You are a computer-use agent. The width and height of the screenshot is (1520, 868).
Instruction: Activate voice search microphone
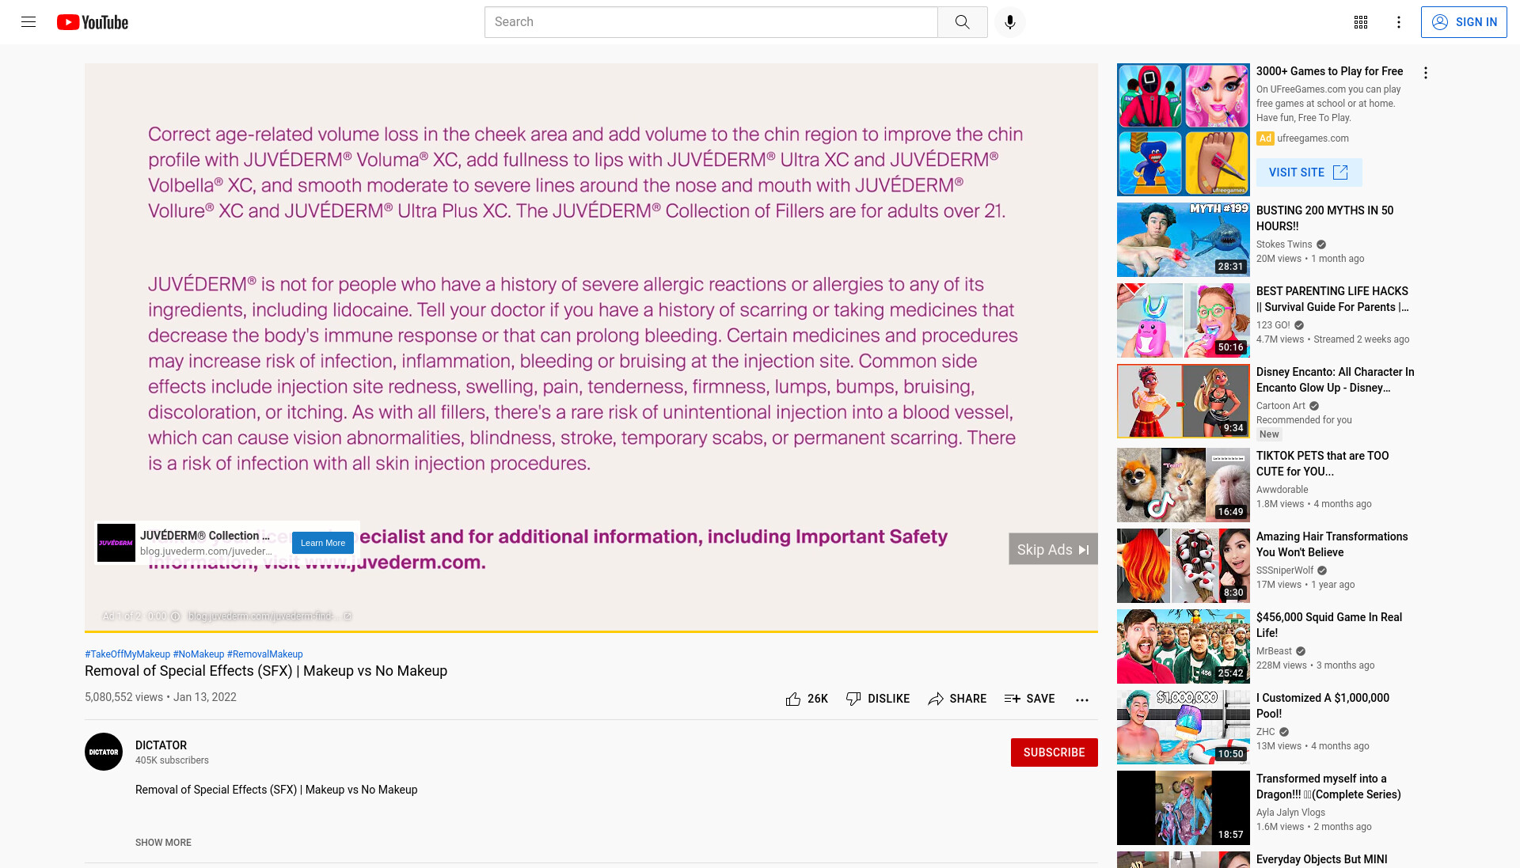(x=1009, y=22)
